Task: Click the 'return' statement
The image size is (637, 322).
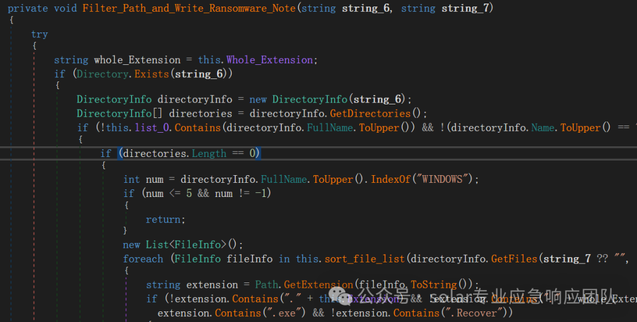Action: [163, 219]
